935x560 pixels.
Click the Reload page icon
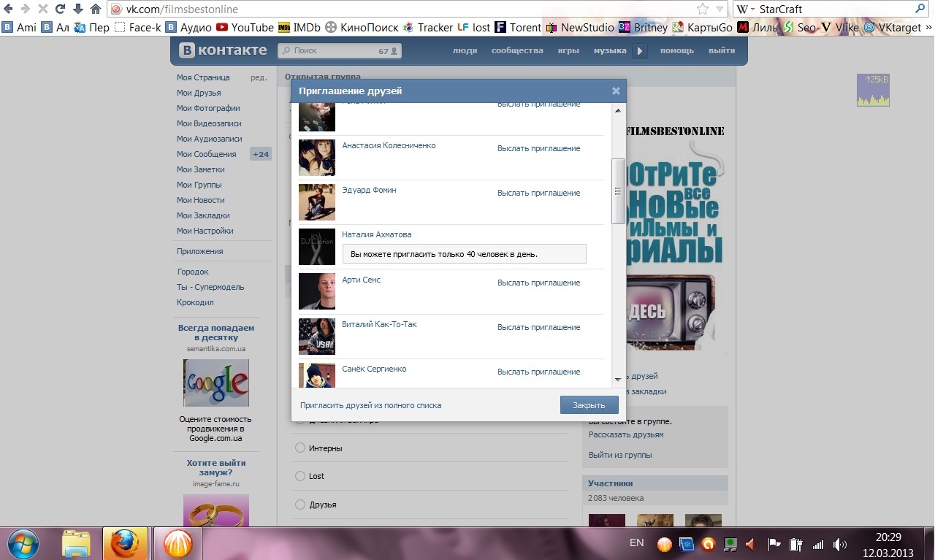click(60, 9)
